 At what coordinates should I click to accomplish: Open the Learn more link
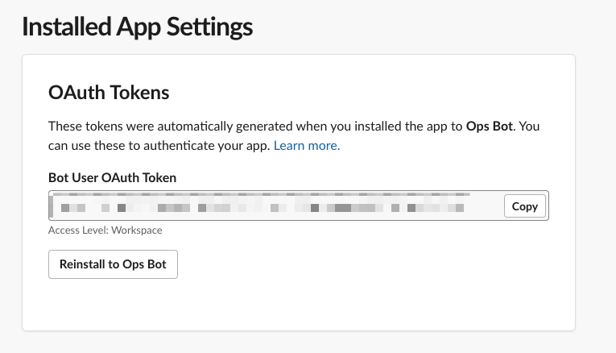point(307,145)
